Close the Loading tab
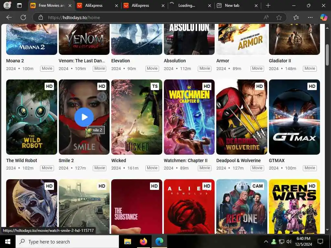This screenshot has height=248, width=331. pos(209,6)
